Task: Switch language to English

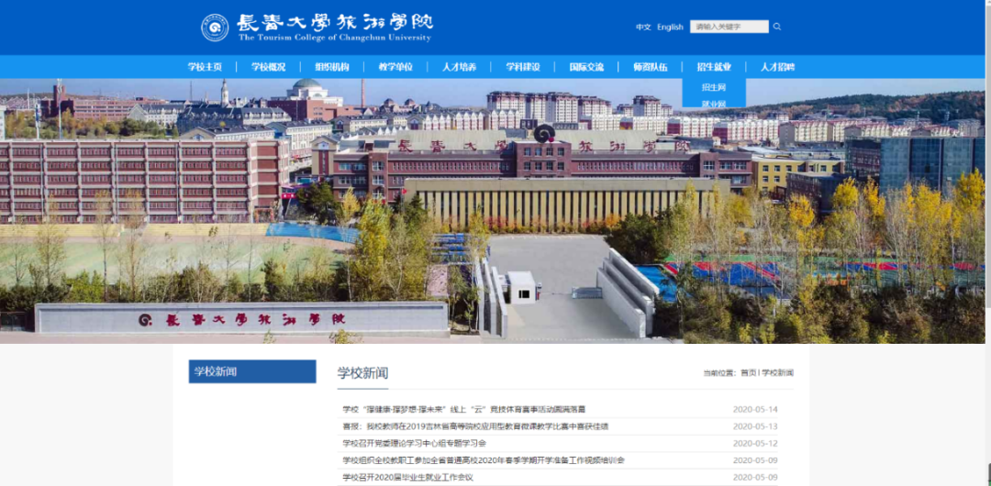Action: click(x=670, y=28)
